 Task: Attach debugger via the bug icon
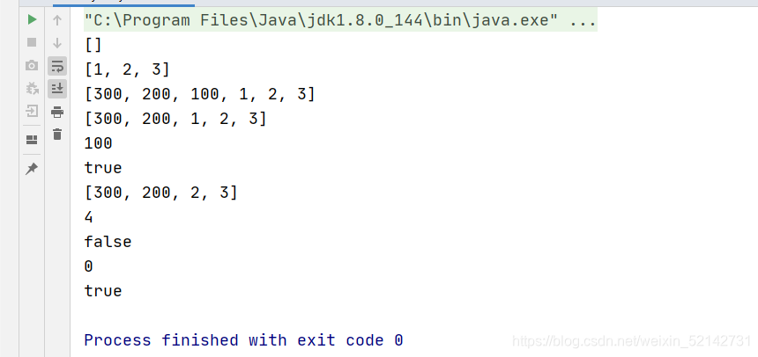[x=32, y=88]
